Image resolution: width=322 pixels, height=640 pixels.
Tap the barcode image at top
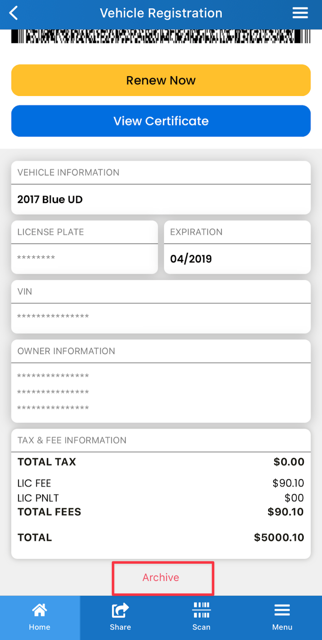(161, 36)
